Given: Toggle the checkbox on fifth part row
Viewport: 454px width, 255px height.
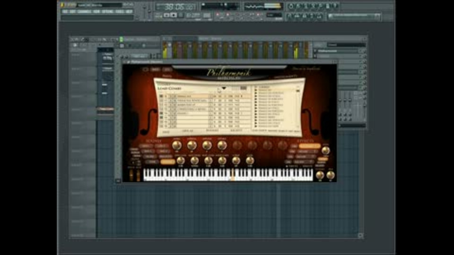Looking at the screenshot, I should 161,113.
